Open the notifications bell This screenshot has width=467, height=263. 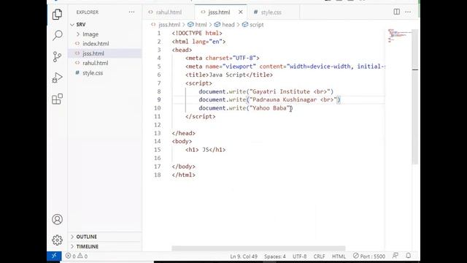(x=409, y=256)
